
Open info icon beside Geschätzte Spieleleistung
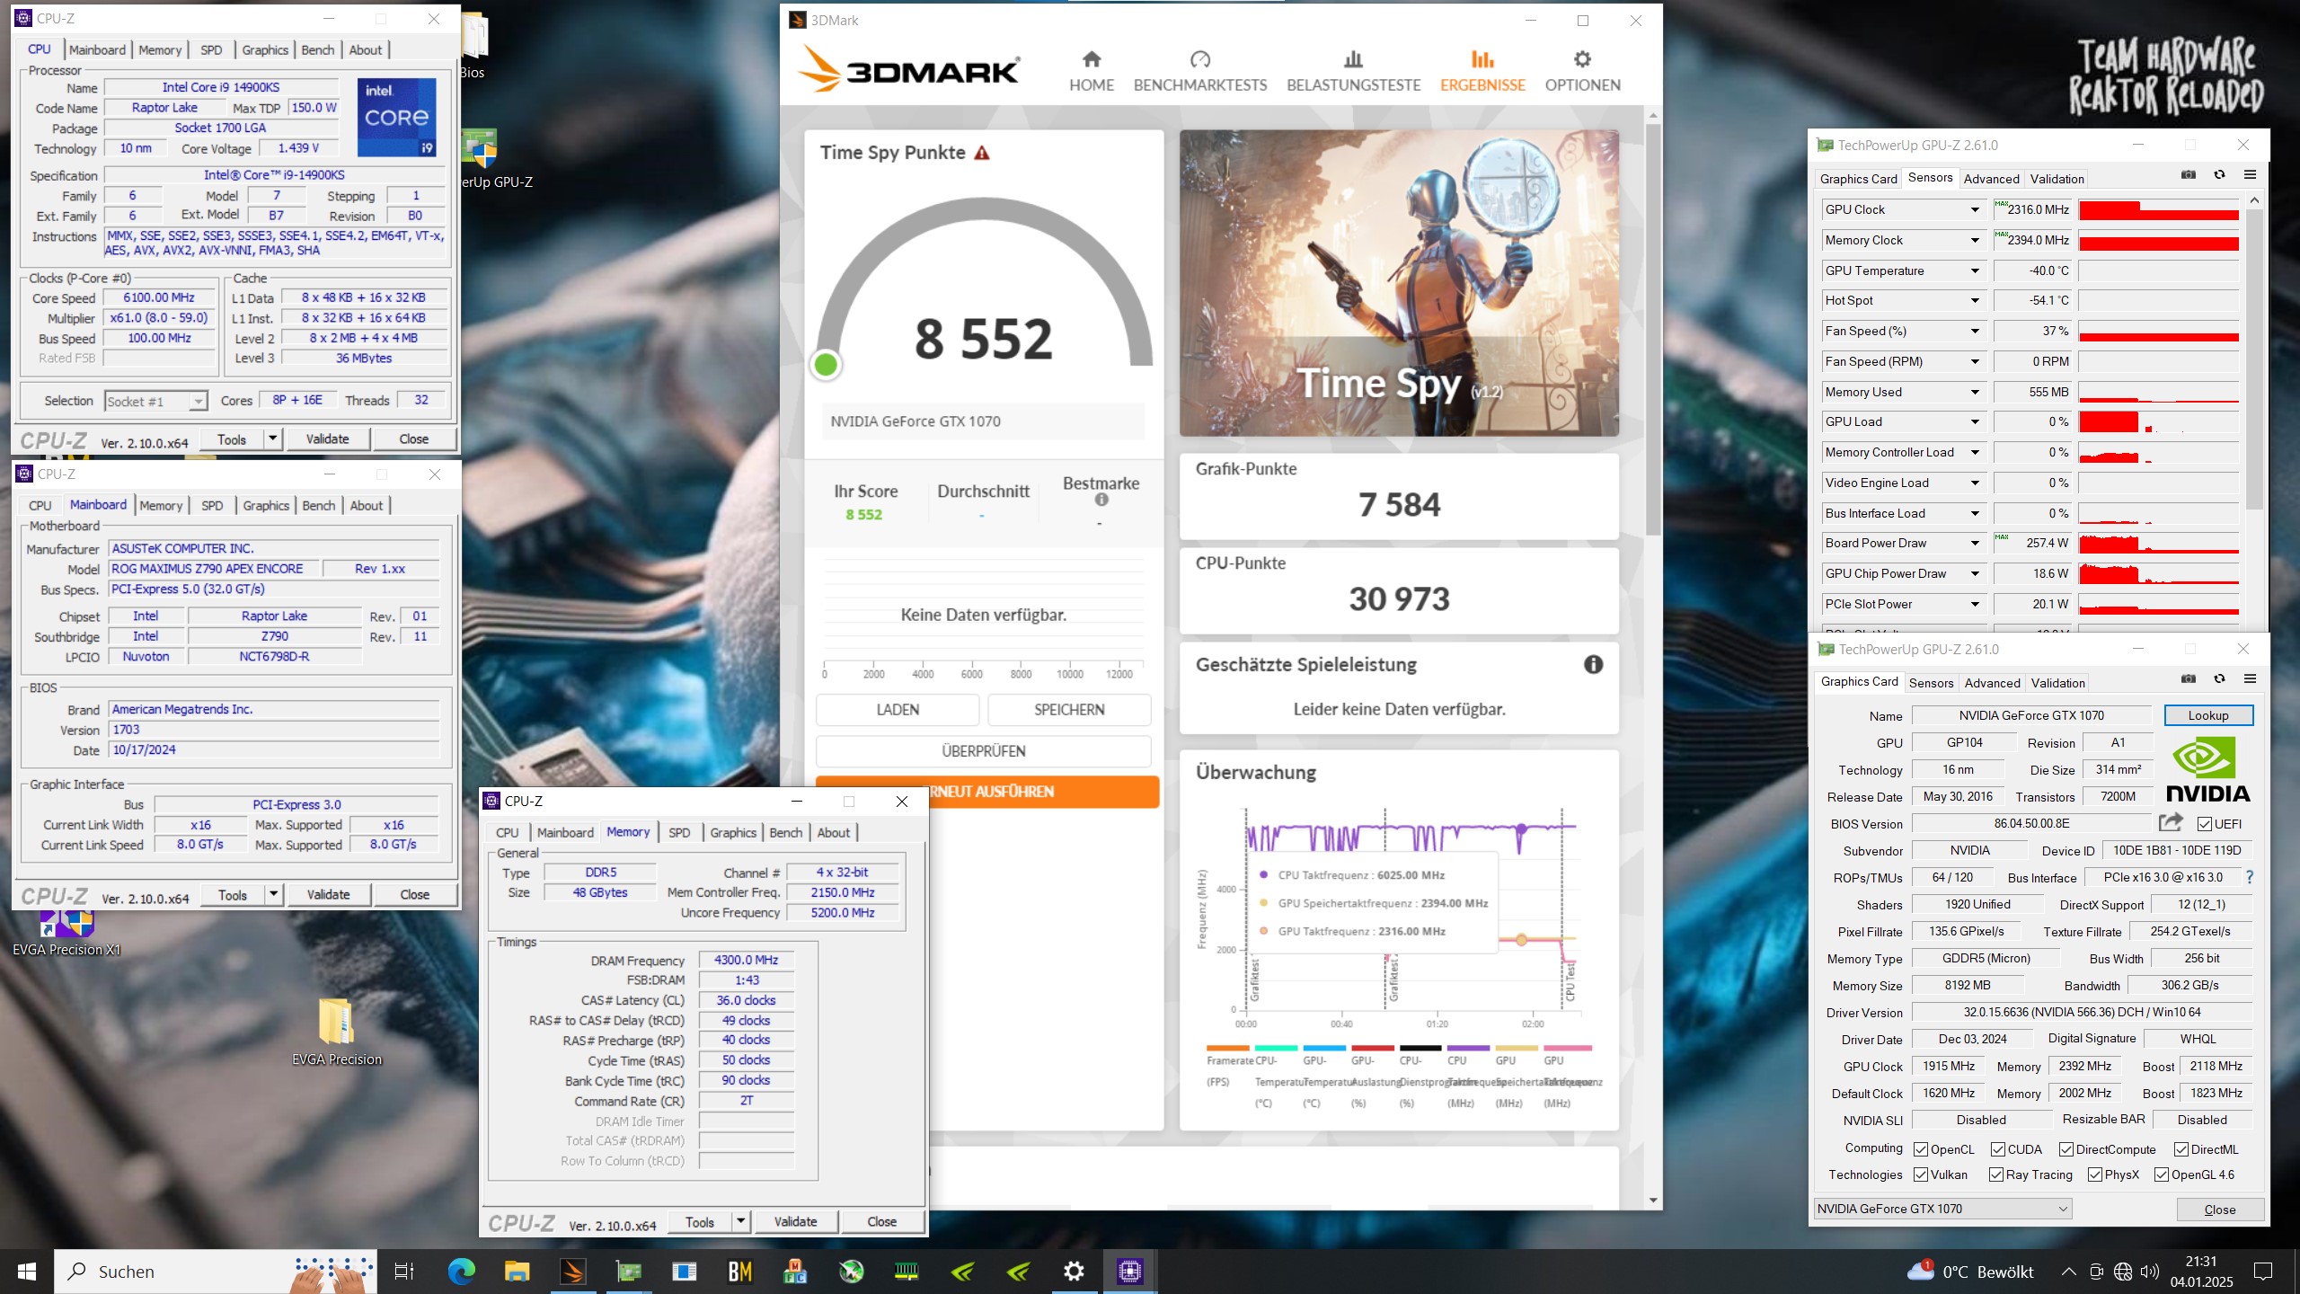1593,665
